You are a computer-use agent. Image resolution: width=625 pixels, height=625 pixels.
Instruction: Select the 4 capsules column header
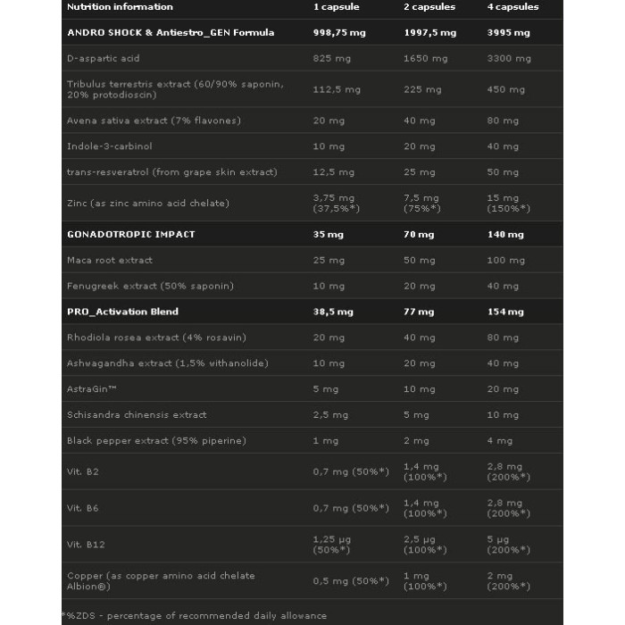pyautogui.click(x=512, y=7)
